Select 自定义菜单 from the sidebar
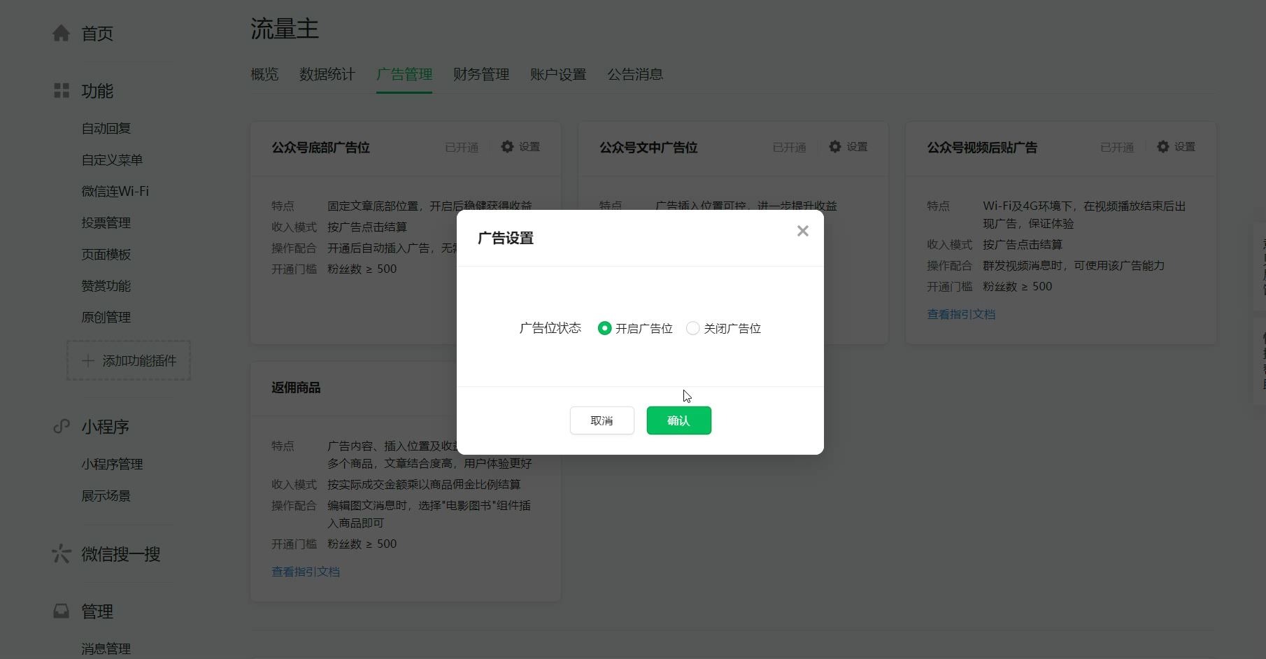This screenshot has height=659, width=1266. tap(111, 160)
